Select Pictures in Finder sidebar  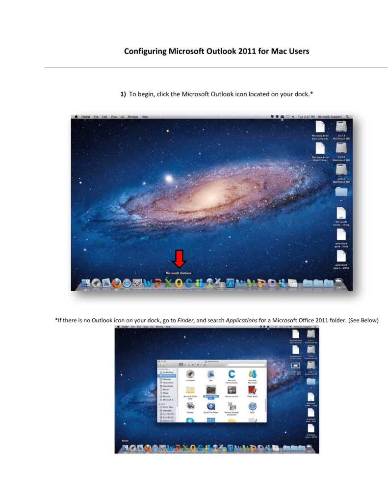pyautogui.click(x=165, y=396)
